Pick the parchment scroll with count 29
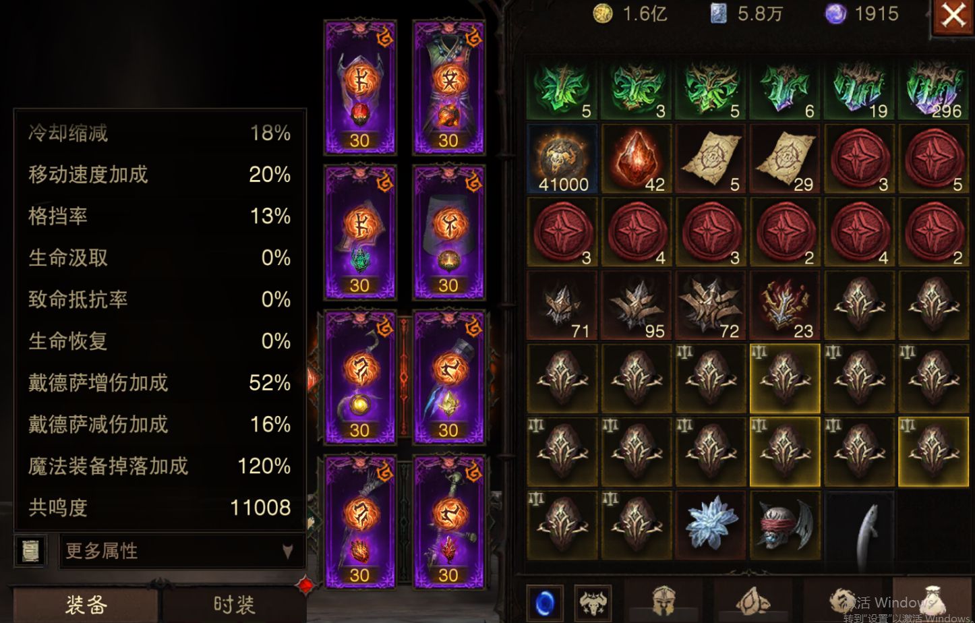The image size is (975, 623). pos(786,159)
